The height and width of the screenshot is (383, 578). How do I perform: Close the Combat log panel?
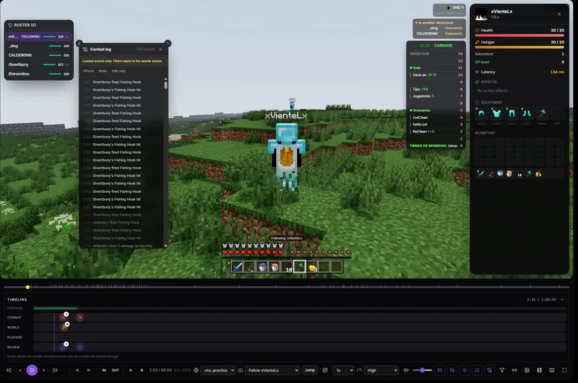[160, 49]
